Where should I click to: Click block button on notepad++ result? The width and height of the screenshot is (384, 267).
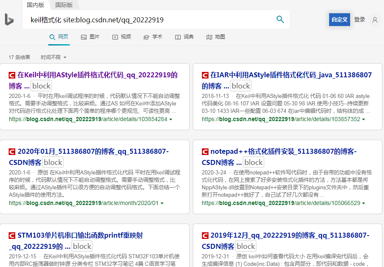[x=254, y=162]
